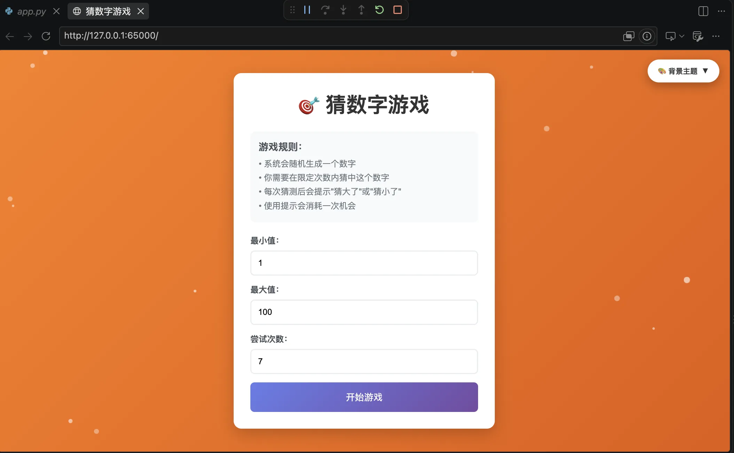Focus the URL address bar
Image resolution: width=734 pixels, height=453 pixels.
coord(358,36)
